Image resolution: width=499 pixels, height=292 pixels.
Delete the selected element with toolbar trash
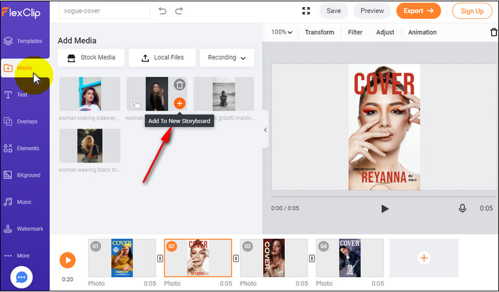(494, 32)
